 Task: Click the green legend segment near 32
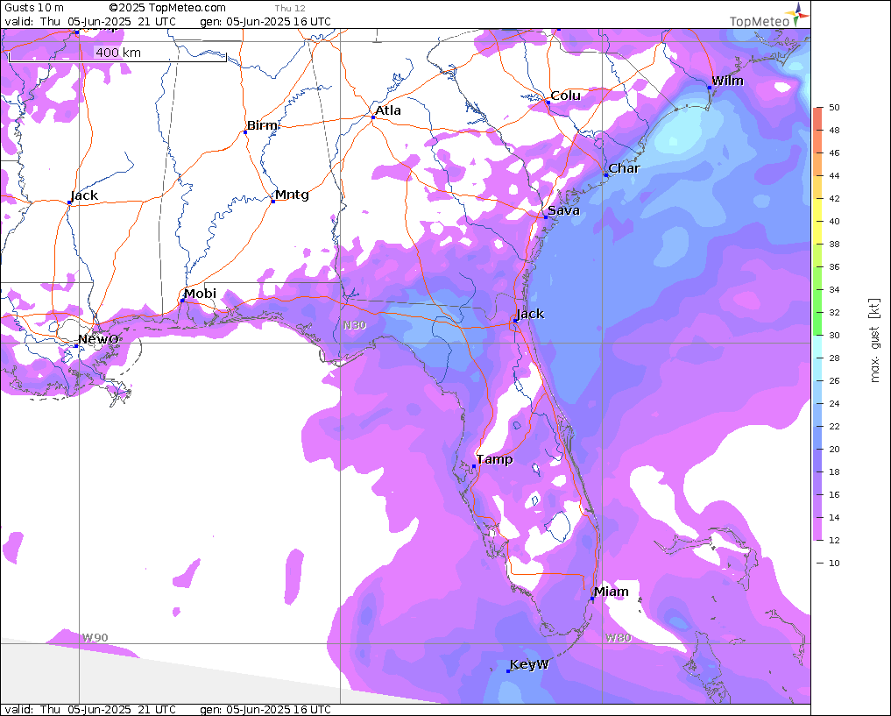pyautogui.click(x=817, y=313)
